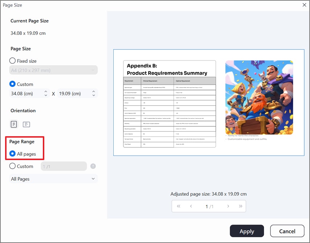Screen dimensions: 310x243
Task: Jump to last page with double-right arrow
Action: (x=240, y=206)
